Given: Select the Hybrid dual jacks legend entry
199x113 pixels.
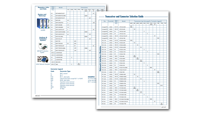Looking at the screenshot, I should [x=71, y=78].
